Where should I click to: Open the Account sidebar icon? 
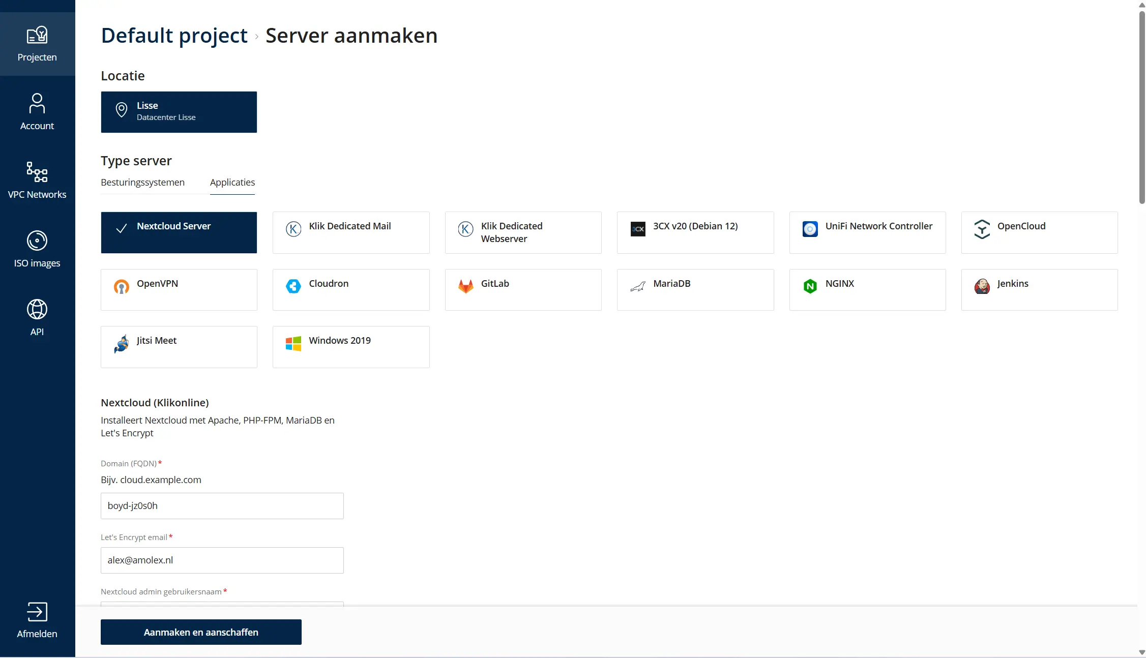[37, 103]
